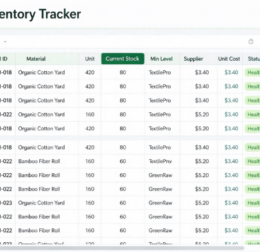The image size is (260, 252).
Task: Click the 160 unit in the -022 Organic Cotton TextilePro row
Action: point(90,115)
